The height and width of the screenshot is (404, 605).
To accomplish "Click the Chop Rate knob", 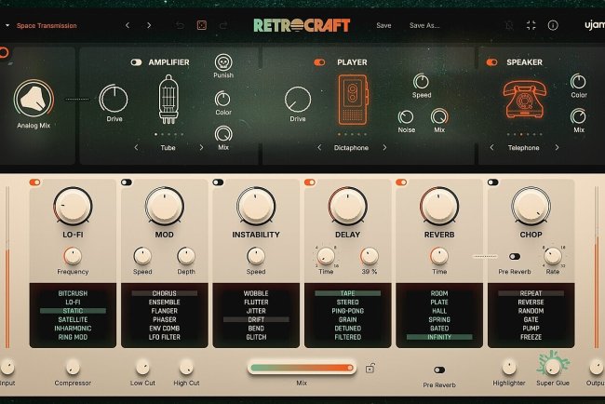I will tap(553, 256).
